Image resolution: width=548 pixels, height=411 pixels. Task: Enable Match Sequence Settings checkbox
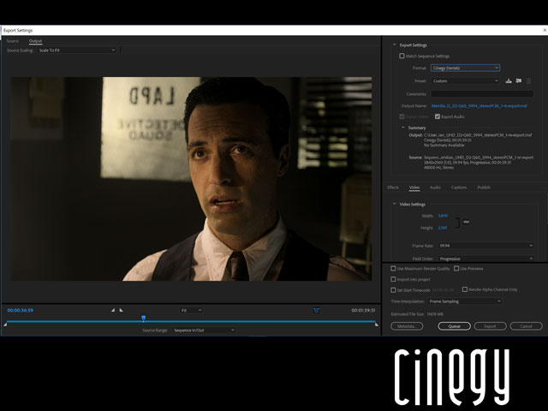(x=402, y=56)
